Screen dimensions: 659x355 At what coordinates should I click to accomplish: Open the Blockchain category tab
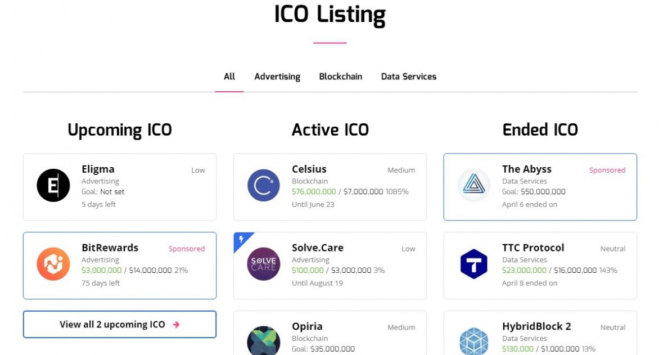(x=341, y=77)
